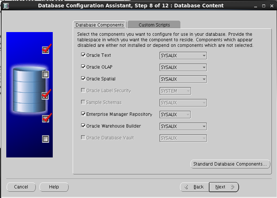Viewport: 277px width, 198px height.
Task: Click the Oracle Text label
Action: 98,55
